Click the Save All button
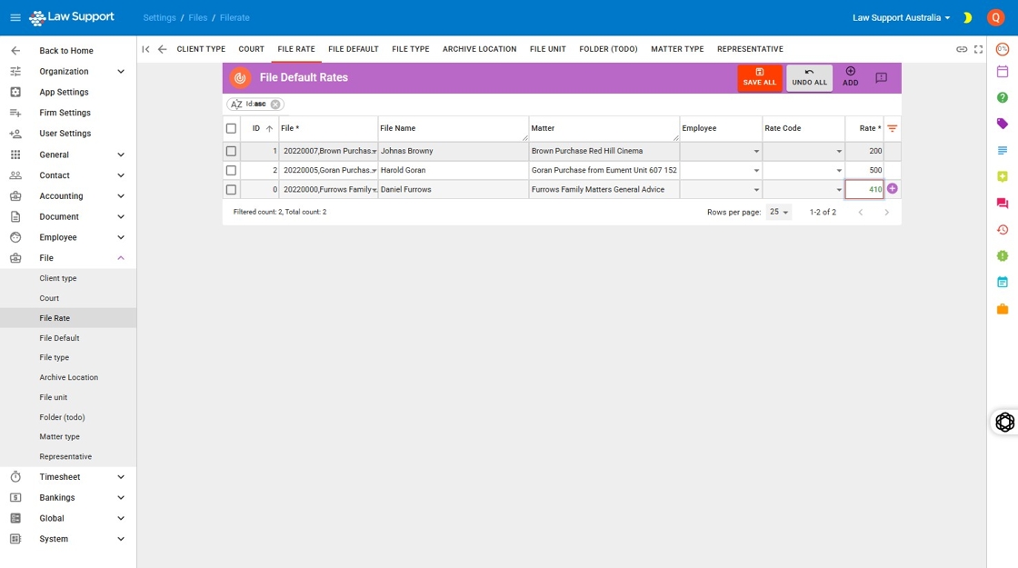The image size is (1018, 568). click(x=759, y=77)
